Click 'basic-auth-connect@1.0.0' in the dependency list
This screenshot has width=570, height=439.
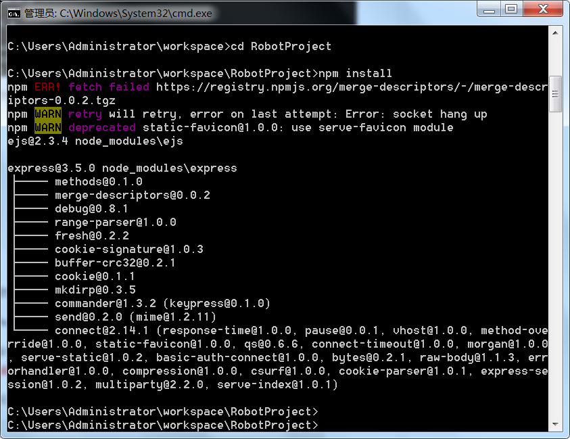(x=237, y=358)
